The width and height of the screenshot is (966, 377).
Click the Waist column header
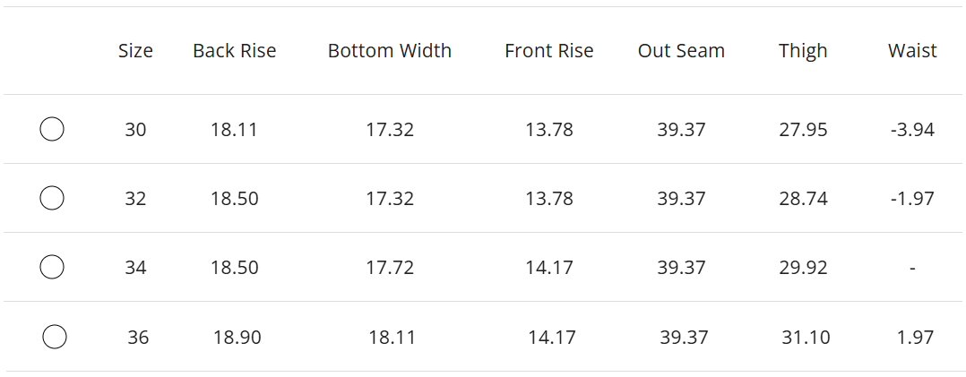912,51
